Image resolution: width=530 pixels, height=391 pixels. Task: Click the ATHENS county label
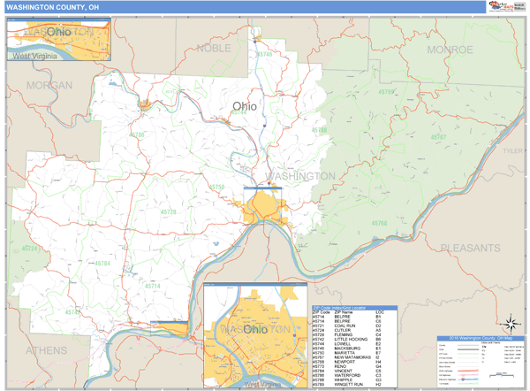tap(46, 350)
